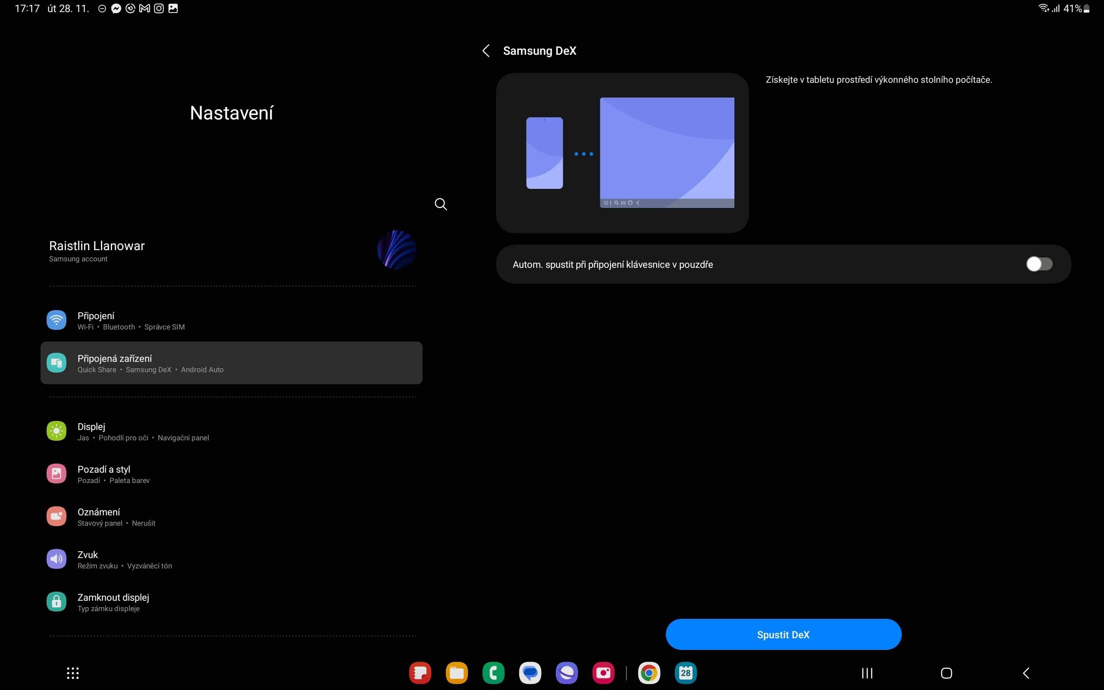Launch the red notes app from the taskbar
Viewport: 1104px width, 690px height.
point(420,673)
